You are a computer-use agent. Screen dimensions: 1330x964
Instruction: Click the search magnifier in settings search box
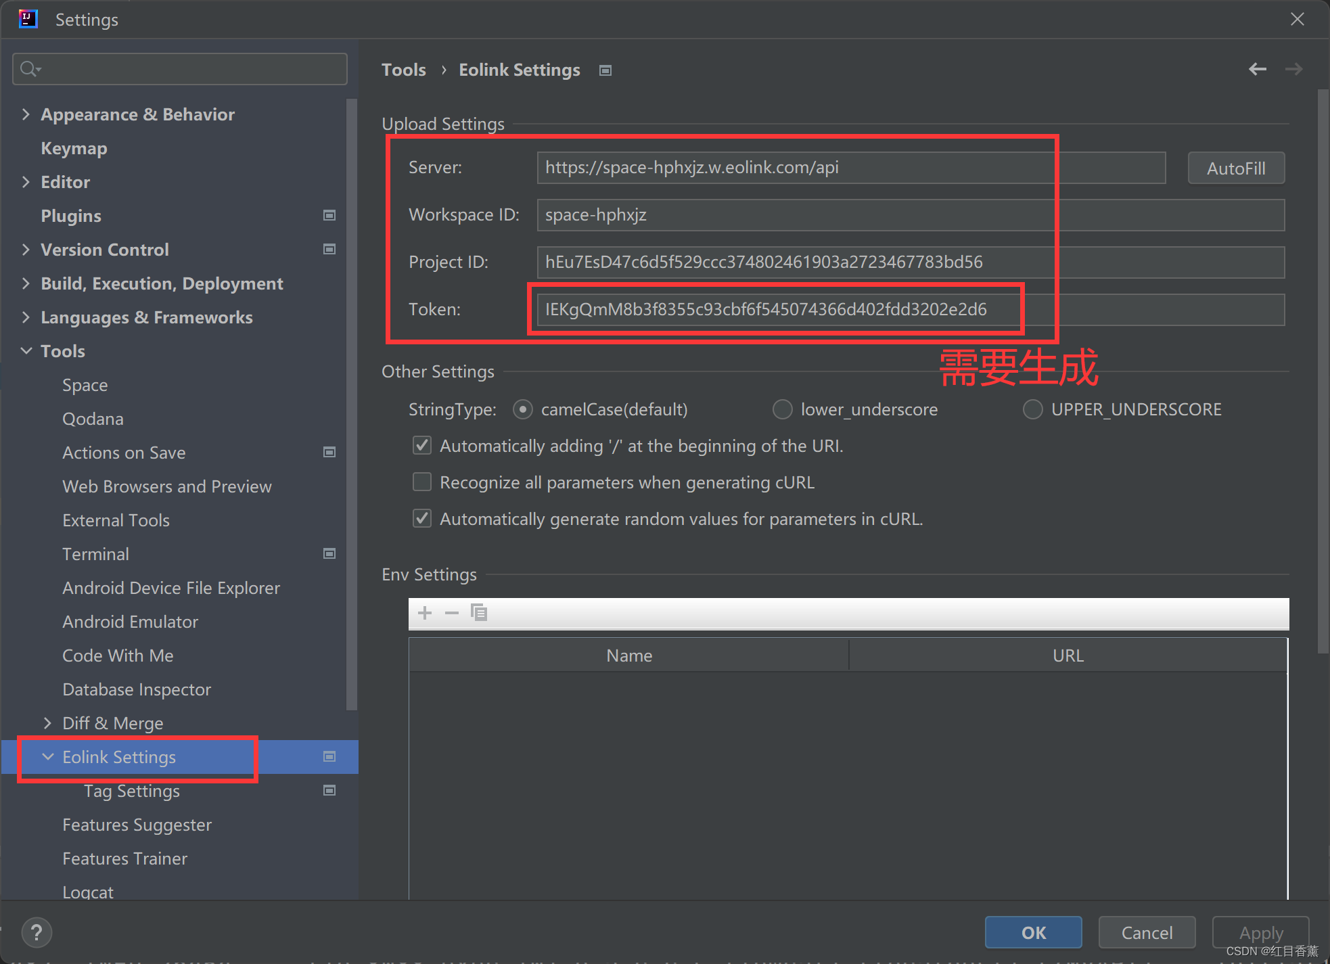point(29,68)
